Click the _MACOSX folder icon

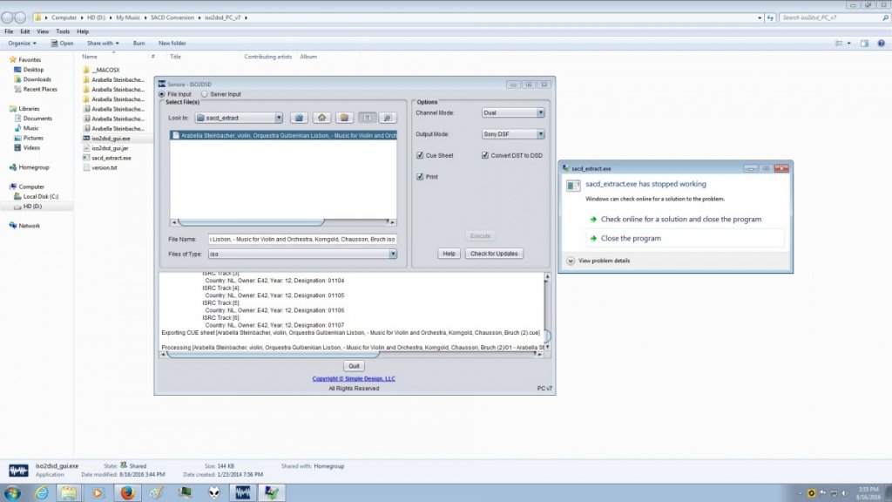point(86,70)
